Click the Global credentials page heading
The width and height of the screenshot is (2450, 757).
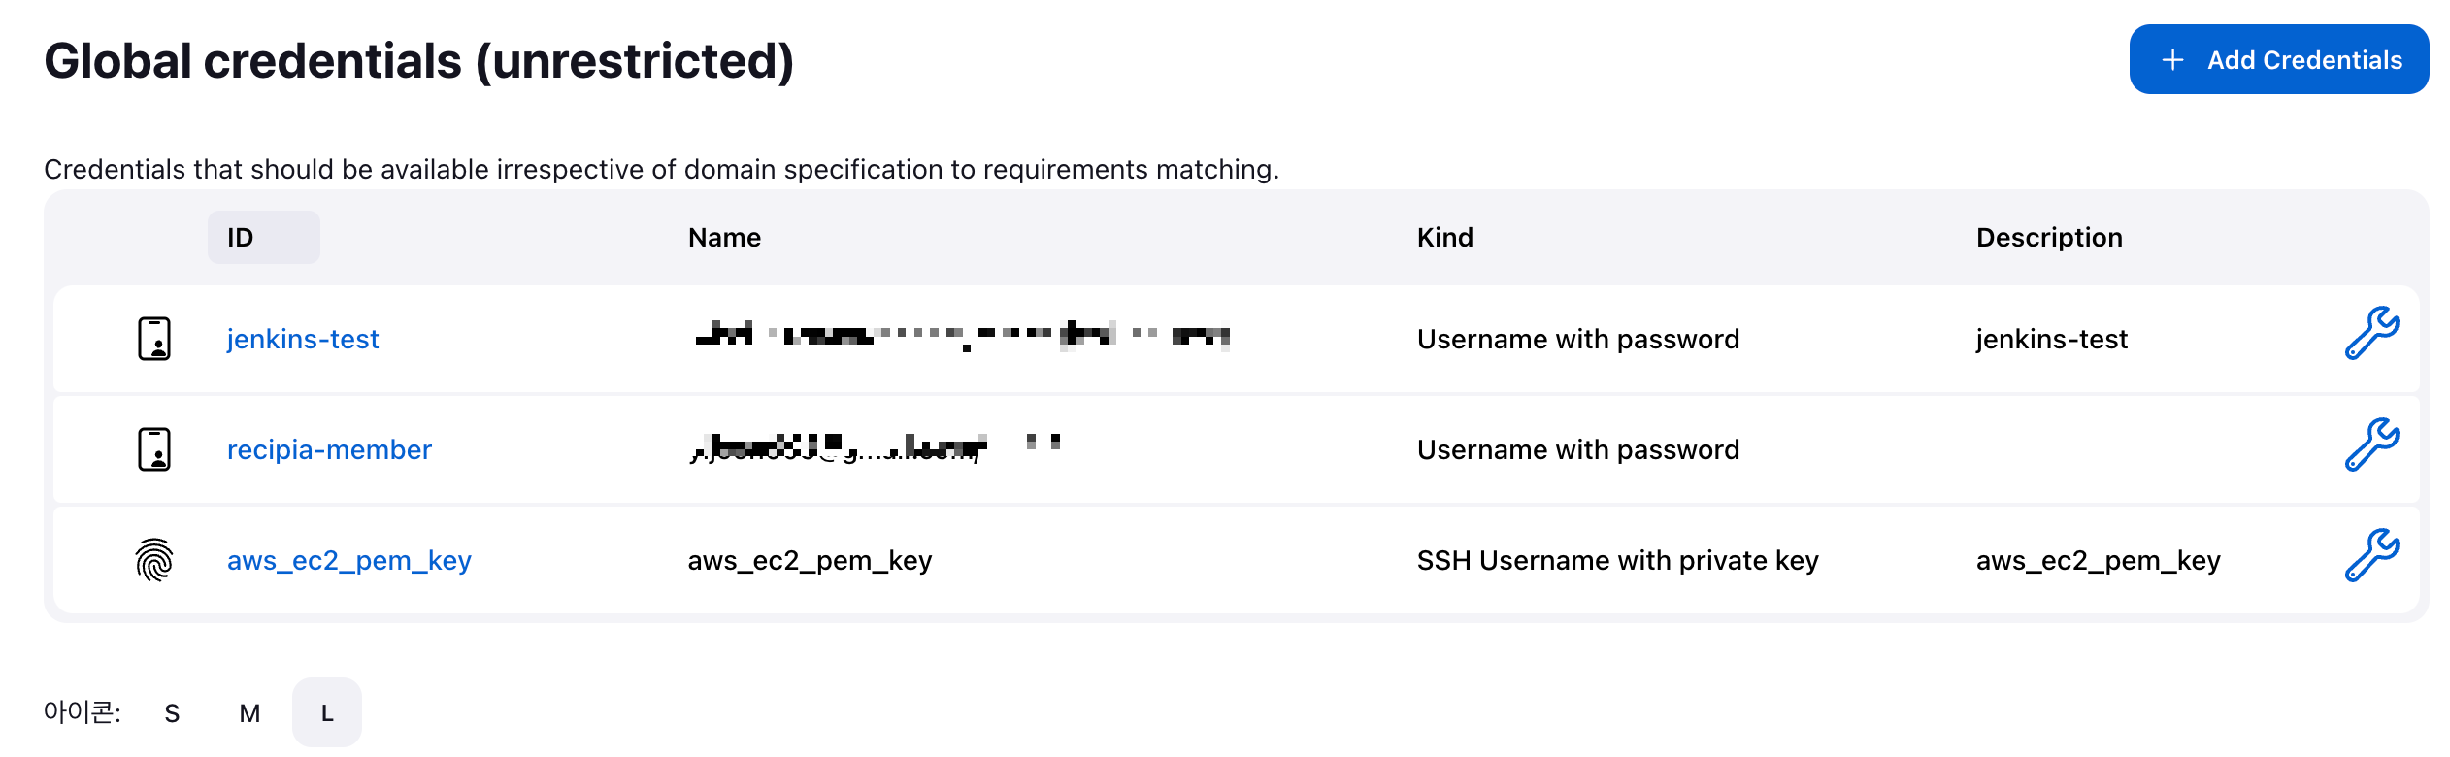point(419,60)
